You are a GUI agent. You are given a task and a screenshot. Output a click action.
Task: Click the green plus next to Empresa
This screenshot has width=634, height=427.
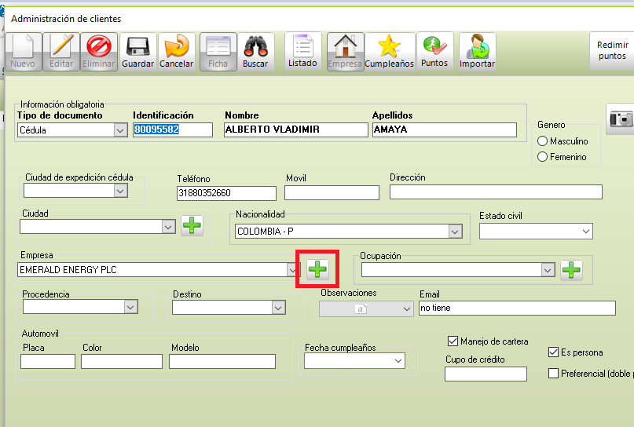(x=317, y=269)
